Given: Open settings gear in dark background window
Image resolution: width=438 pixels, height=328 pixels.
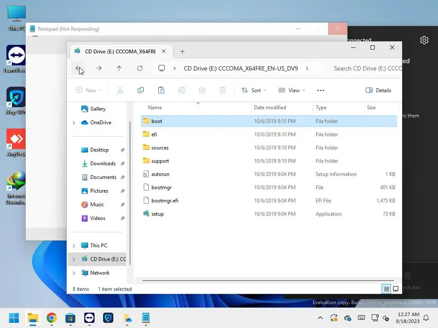Looking at the screenshot, I should tap(424, 40).
